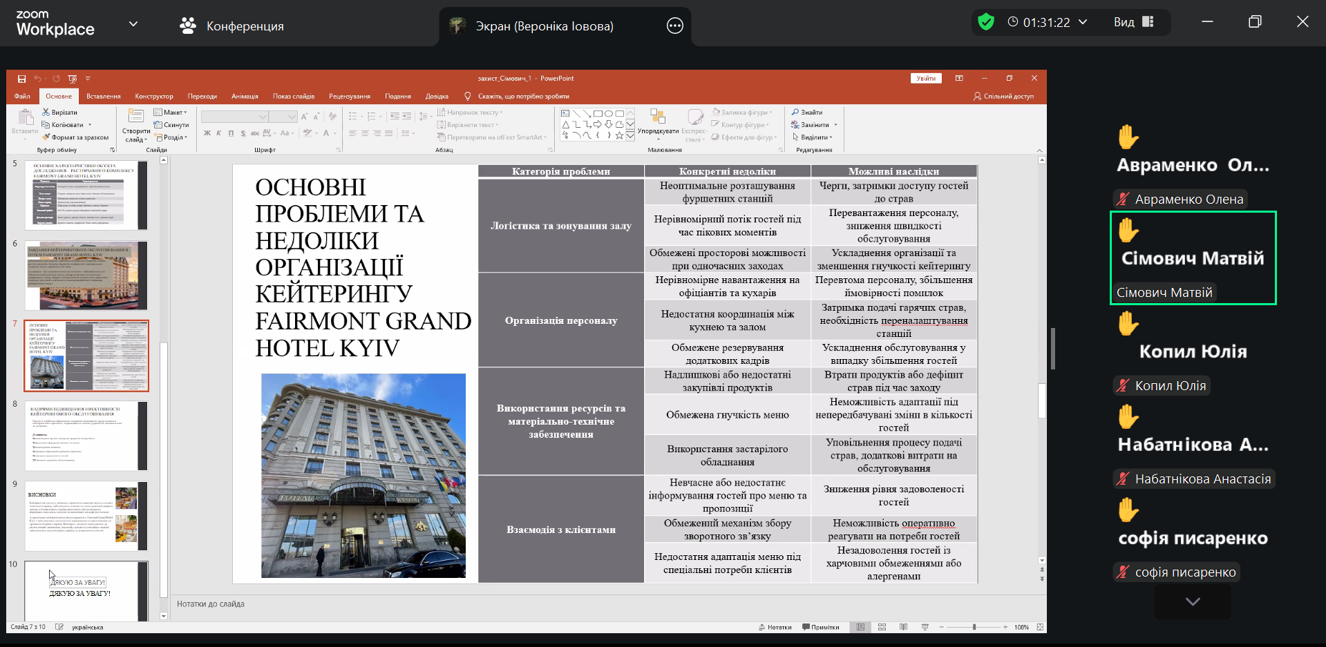Switch to slide sorter view icon
Viewport: 1326px width, 647px height.
[x=882, y=627]
